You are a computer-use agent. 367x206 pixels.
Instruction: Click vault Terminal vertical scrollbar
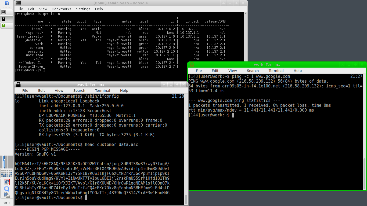[186, 199]
